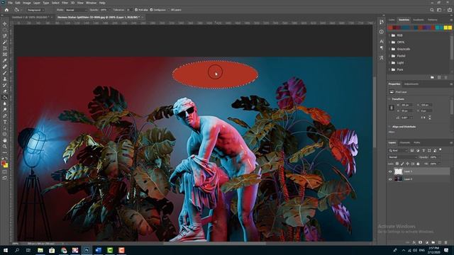Click the red recent swatch
Image resolution: width=454 pixels, height=255 pixels.
coord(390,28)
